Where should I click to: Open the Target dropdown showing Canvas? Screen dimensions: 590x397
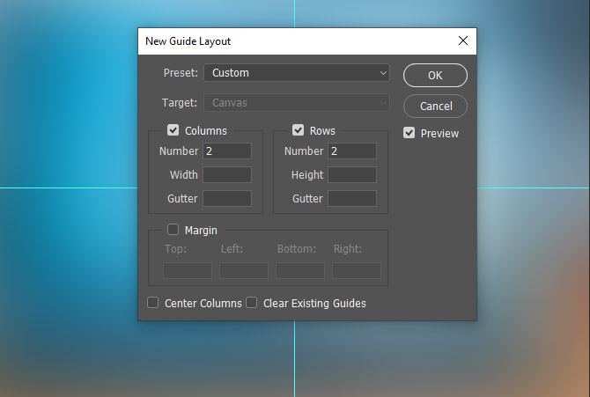296,103
